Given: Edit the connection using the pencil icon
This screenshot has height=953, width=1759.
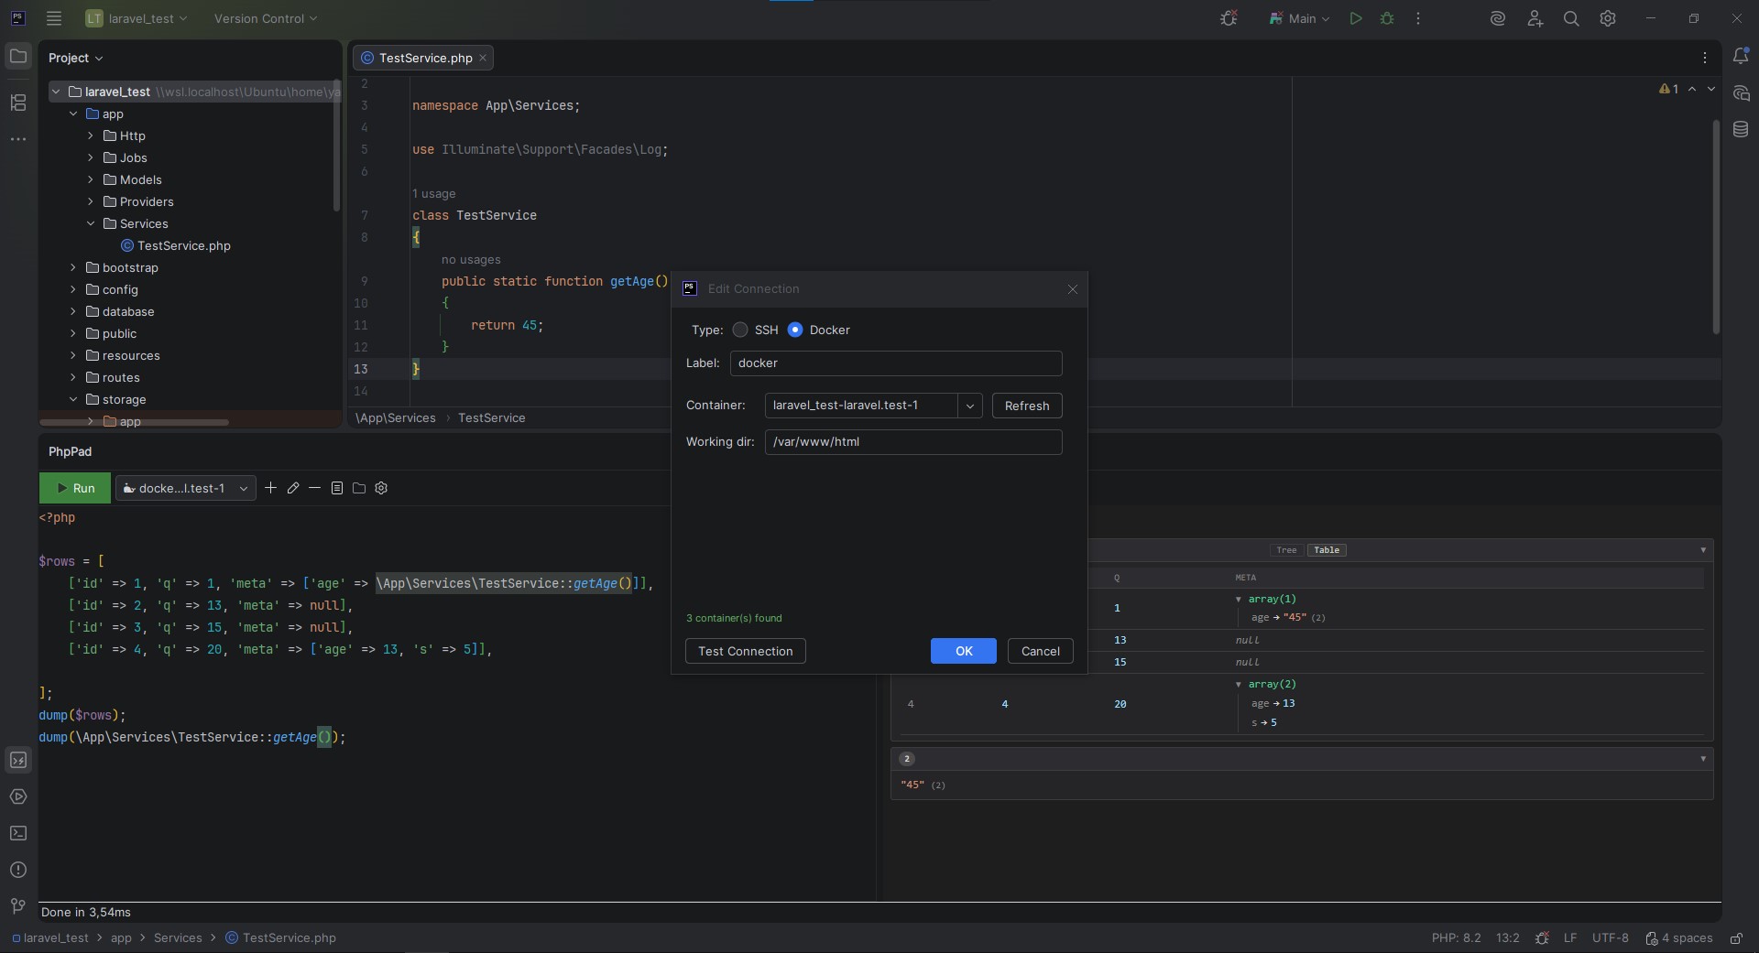Looking at the screenshot, I should 292,488.
